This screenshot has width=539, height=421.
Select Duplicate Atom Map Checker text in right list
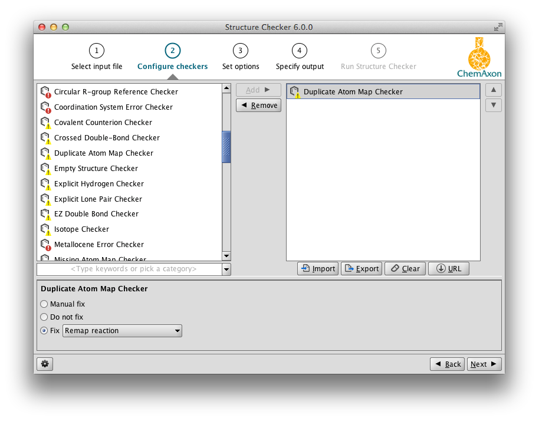point(353,92)
